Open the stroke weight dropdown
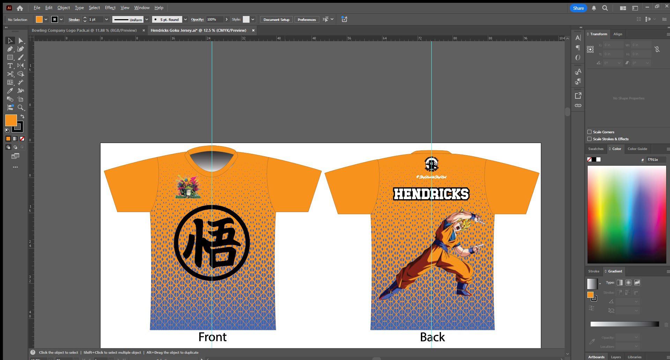This screenshot has height=360, width=670. pyautogui.click(x=106, y=20)
